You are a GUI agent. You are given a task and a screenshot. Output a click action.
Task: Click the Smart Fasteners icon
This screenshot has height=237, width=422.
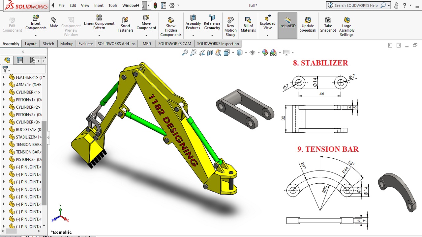[x=125, y=20]
